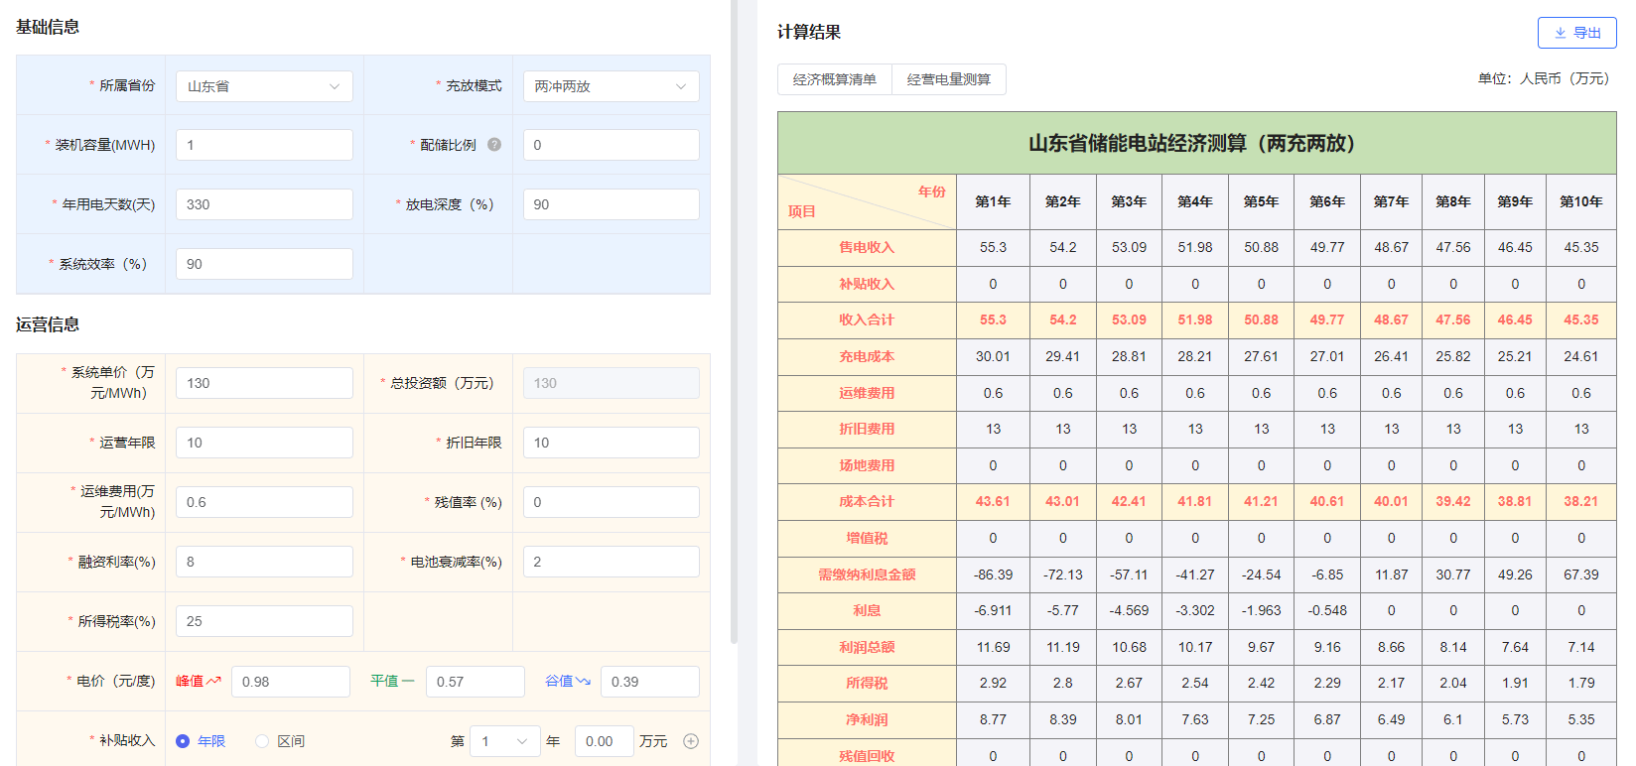
Task: Click the 峰值 price input 0.98
Action: [x=291, y=682]
